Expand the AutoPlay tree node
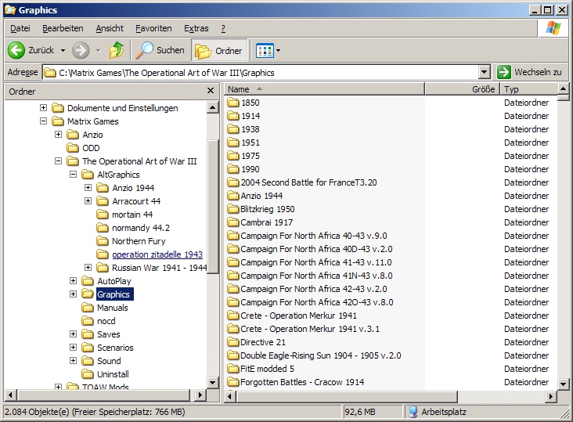 [73, 280]
